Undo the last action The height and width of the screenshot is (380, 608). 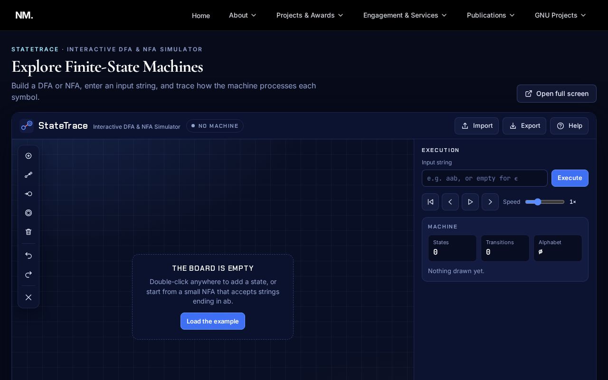click(28, 256)
